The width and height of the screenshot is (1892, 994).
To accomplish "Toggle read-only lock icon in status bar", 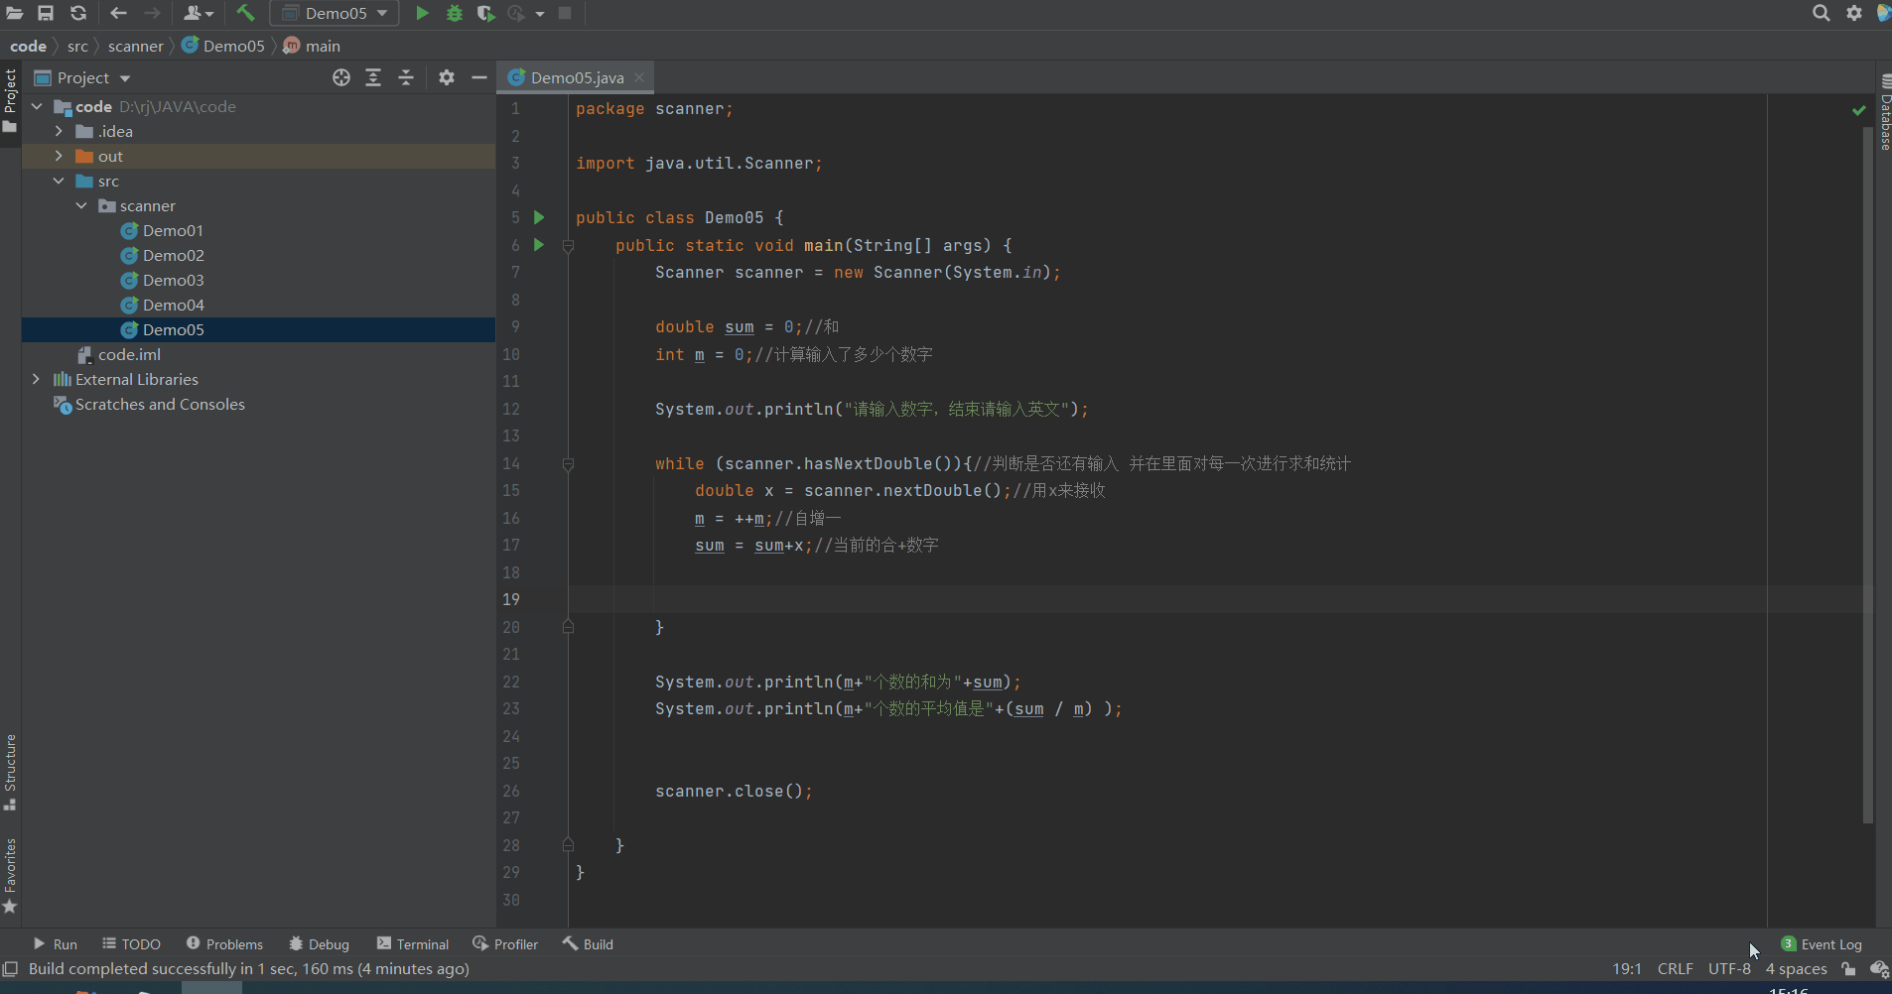I will pyautogui.click(x=1848, y=969).
